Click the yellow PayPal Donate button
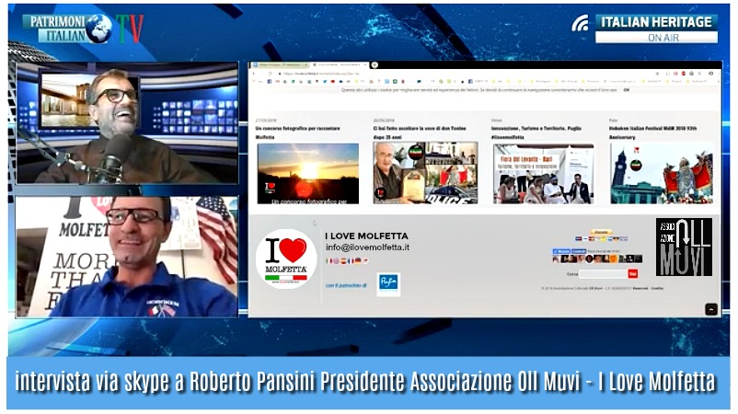This screenshot has height=414, width=738. (x=601, y=232)
